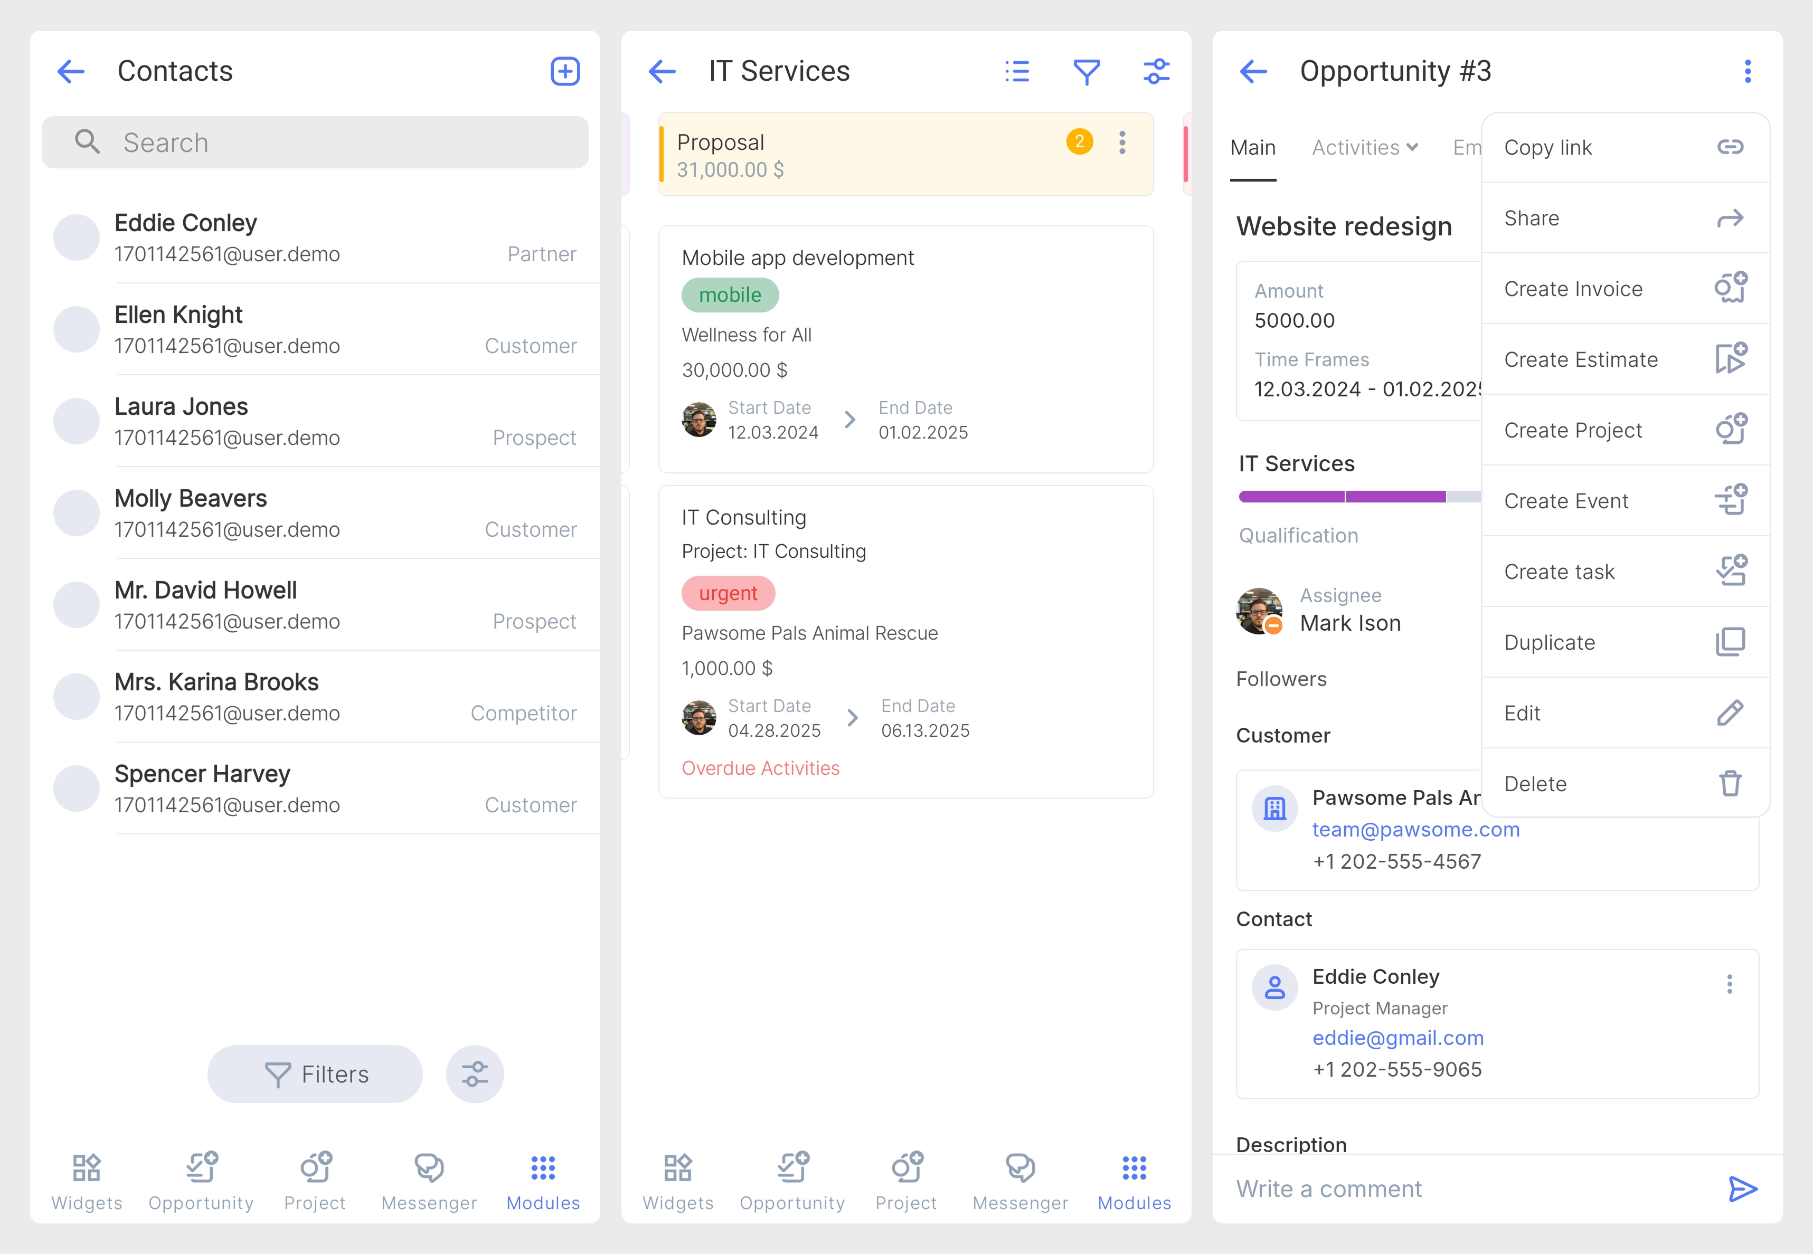Send the comment with arrow icon
Viewport: 1813px width, 1254px height.
(x=1742, y=1189)
